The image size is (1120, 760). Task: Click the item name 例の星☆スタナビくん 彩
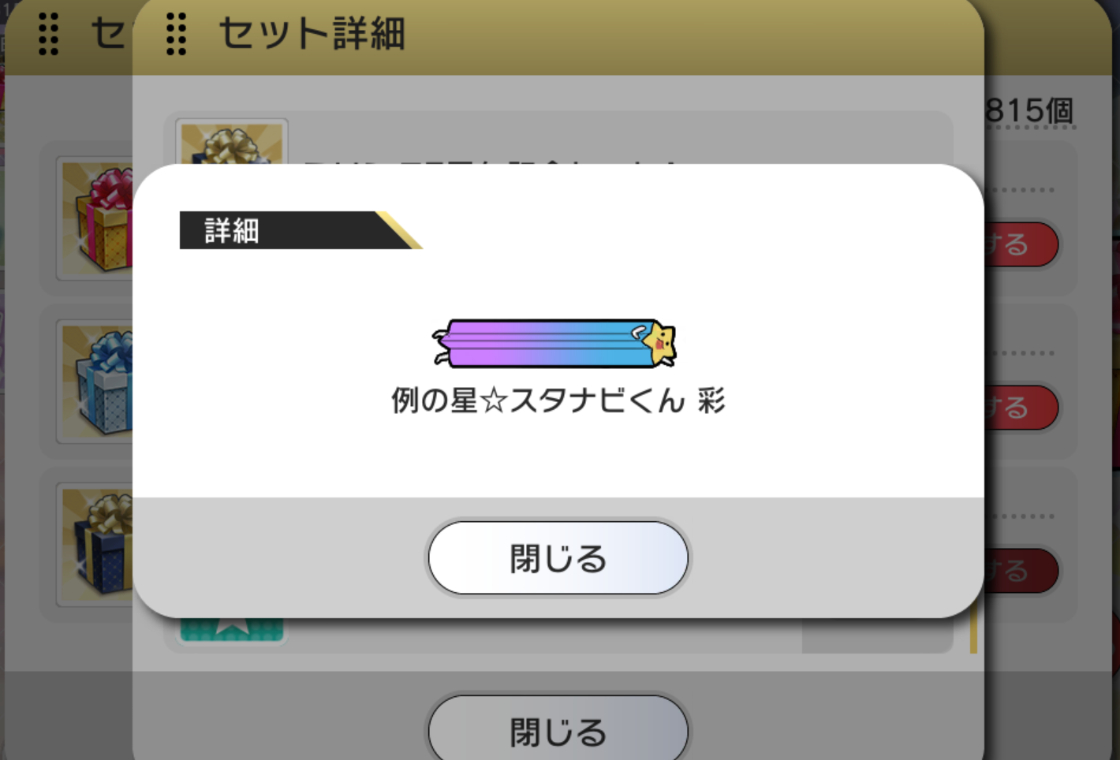click(558, 400)
